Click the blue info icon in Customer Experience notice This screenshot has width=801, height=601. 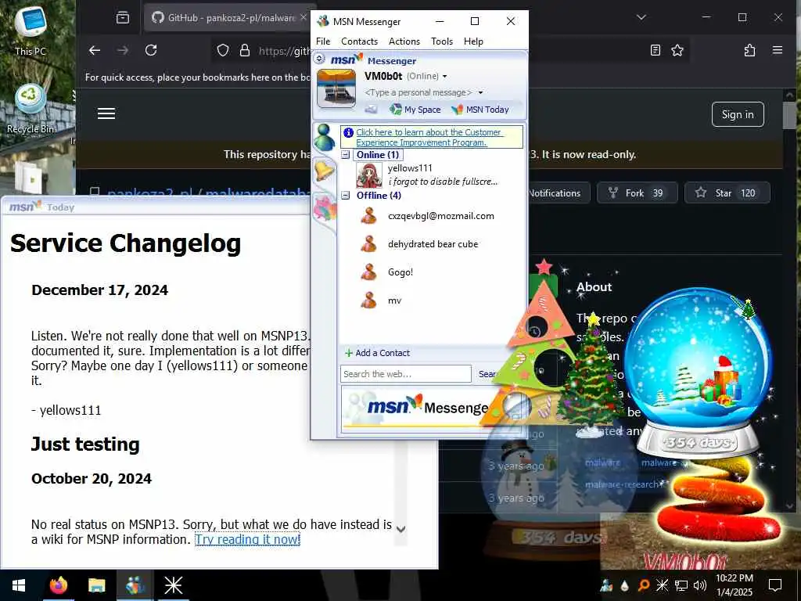[348, 132]
